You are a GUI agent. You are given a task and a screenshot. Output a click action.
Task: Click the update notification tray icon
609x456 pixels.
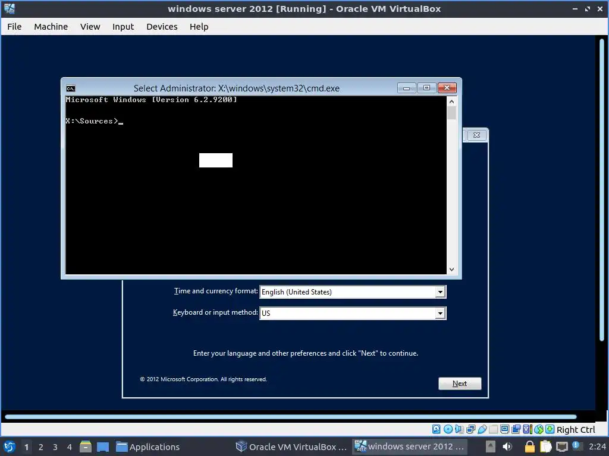pyautogui.click(x=577, y=446)
